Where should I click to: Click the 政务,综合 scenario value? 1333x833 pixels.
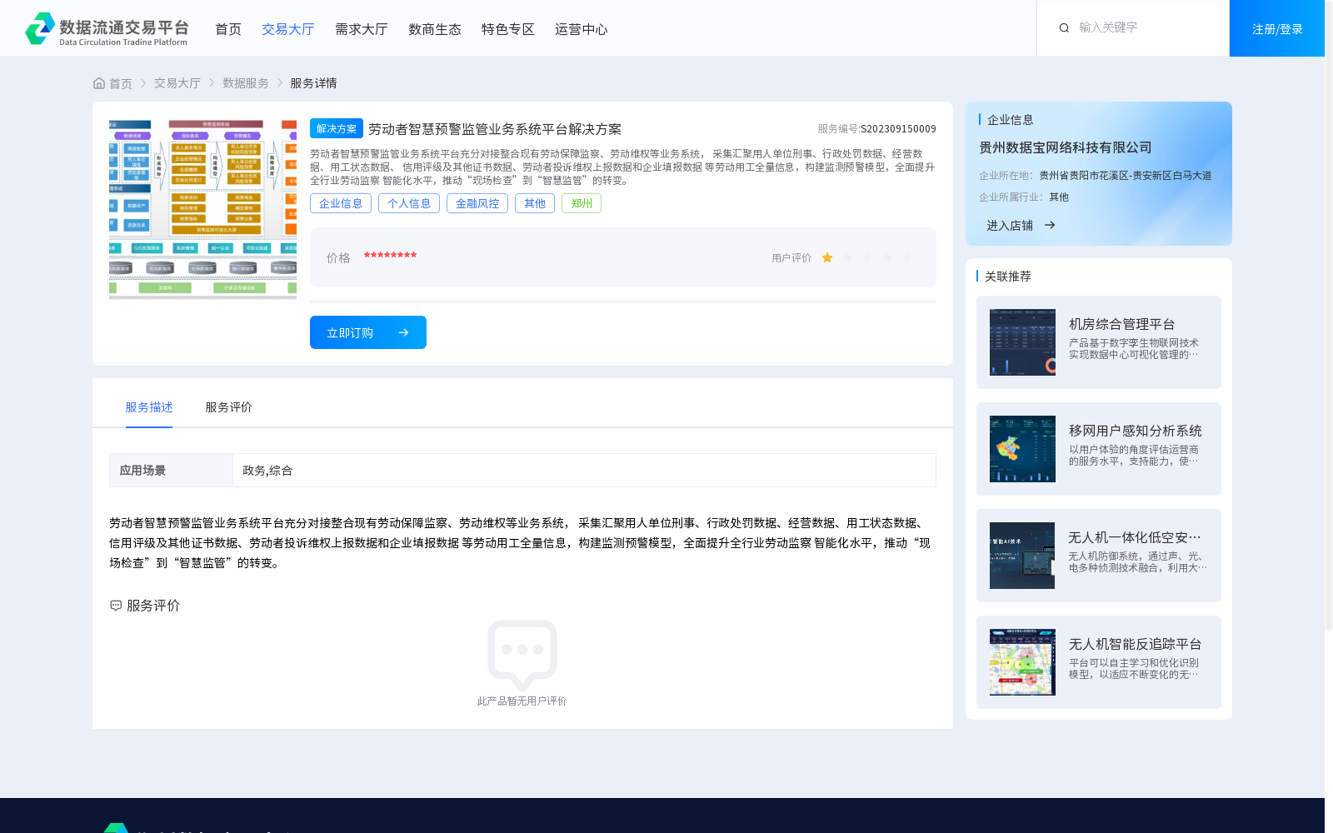coord(267,471)
